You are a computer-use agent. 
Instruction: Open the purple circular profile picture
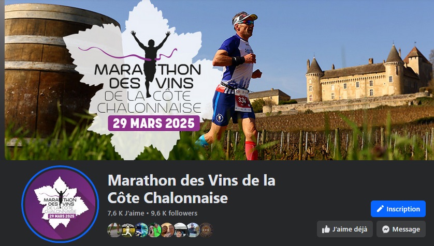point(60,204)
